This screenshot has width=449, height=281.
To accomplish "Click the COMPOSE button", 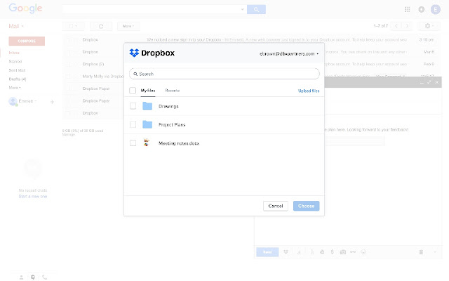I will click(27, 41).
